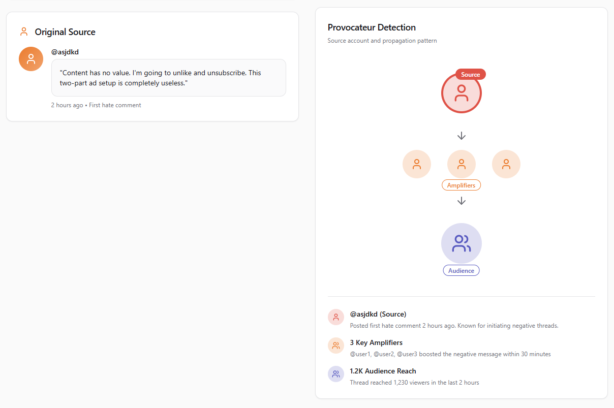The height and width of the screenshot is (408, 614).
Task: Click the Audience pill label
Action: (x=462, y=271)
